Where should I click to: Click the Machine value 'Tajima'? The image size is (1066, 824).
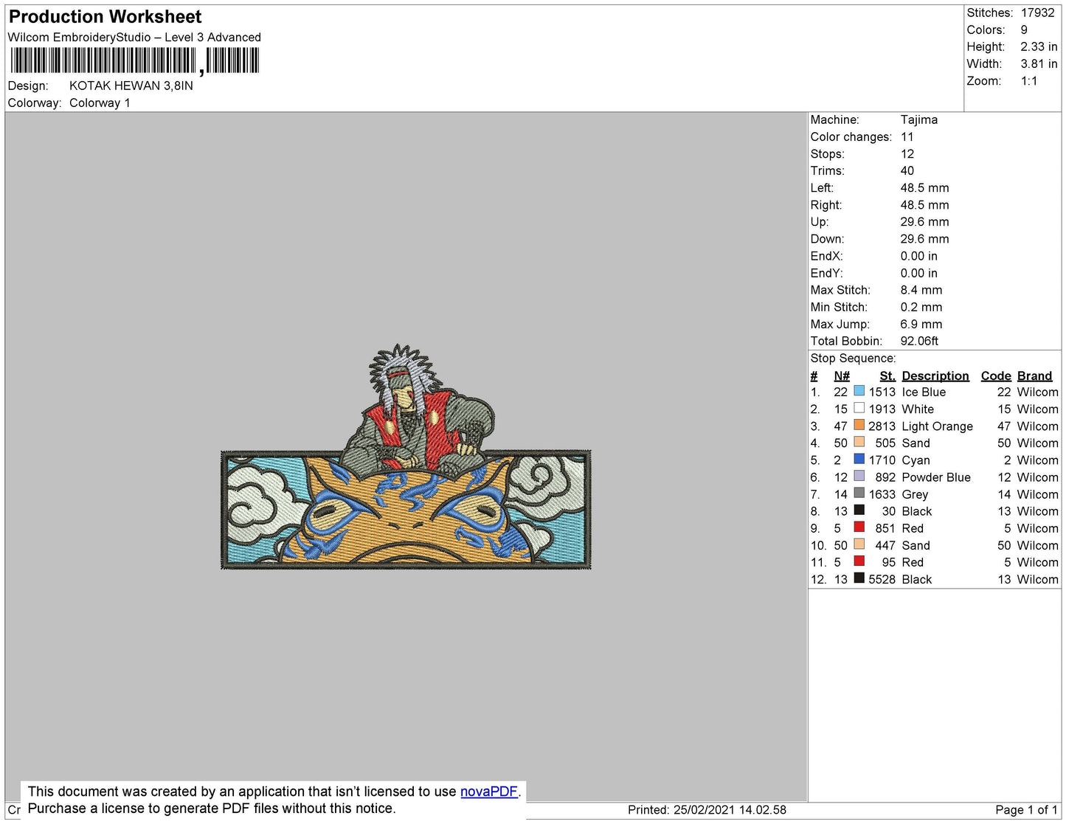(x=919, y=120)
